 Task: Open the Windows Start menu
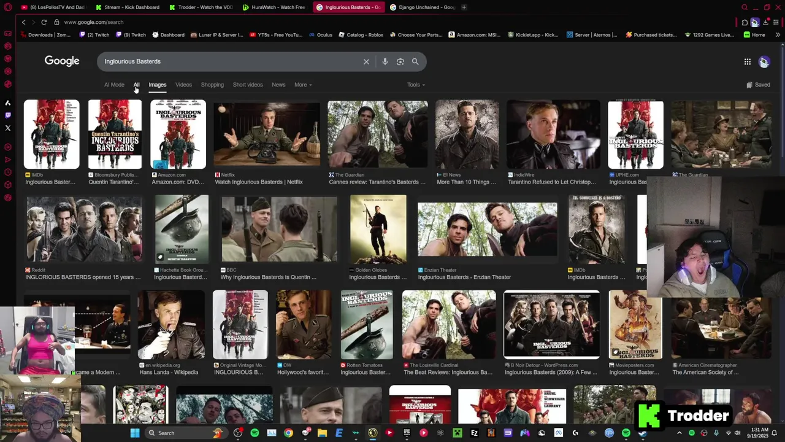(135, 433)
